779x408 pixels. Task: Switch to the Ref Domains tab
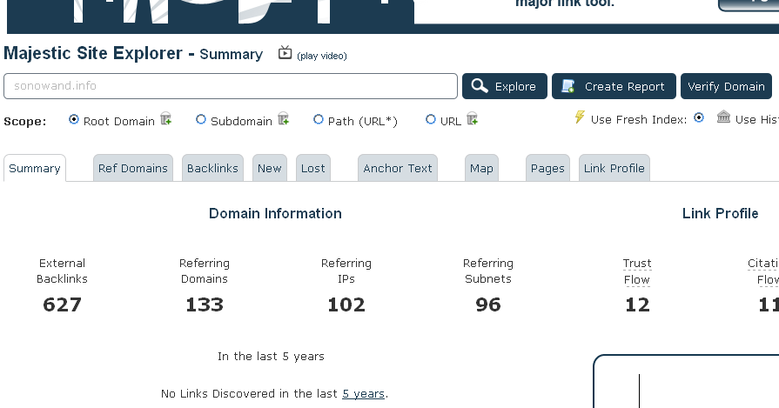click(x=132, y=168)
